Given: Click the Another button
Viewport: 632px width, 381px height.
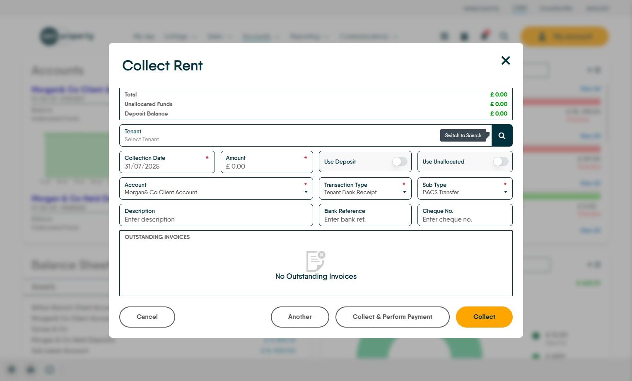Looking at the screenshot, I should click(x=300, y=317).
